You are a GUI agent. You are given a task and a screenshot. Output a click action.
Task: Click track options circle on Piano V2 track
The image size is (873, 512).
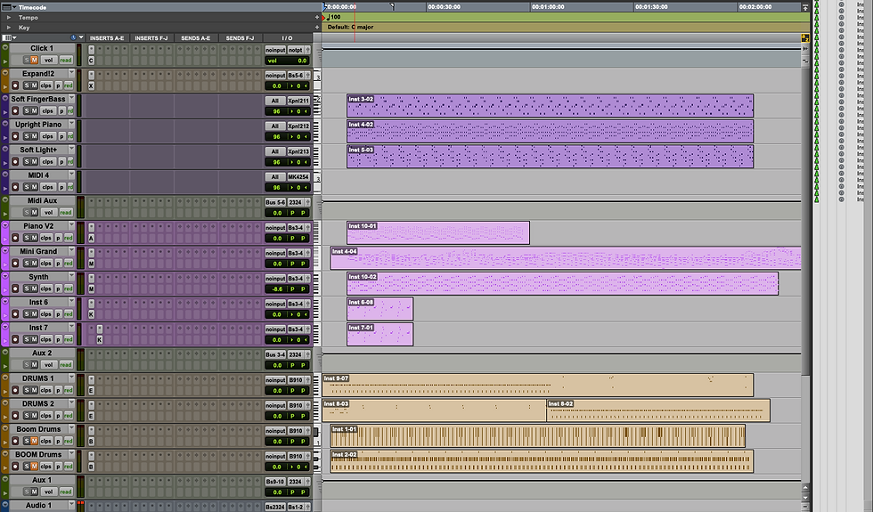tap(5, 225)
